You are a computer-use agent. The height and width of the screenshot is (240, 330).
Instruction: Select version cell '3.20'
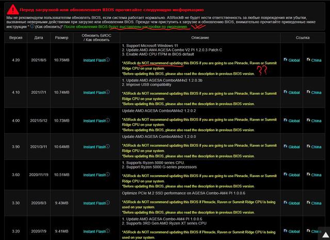16,231
